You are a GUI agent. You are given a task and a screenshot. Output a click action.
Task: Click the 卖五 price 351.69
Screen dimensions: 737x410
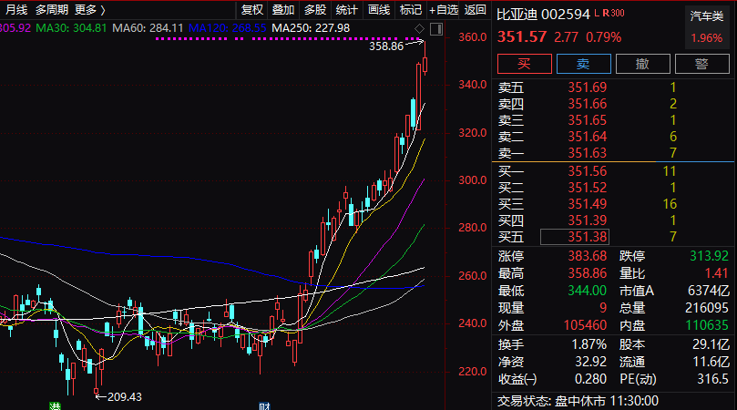(x=588, y=87)
